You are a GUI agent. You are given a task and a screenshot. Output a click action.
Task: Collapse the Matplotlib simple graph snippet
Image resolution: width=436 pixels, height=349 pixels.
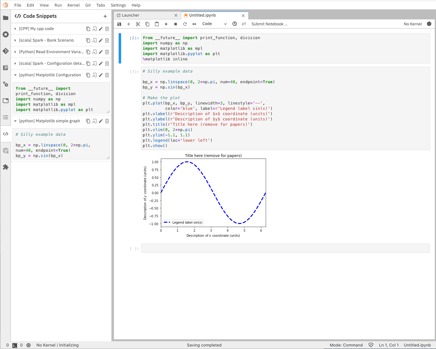coord(15,121)
